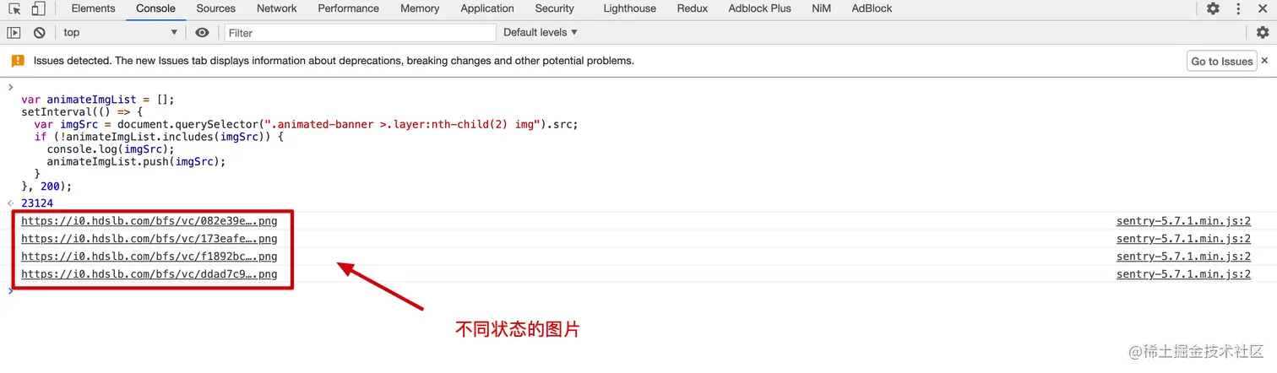The height and width of the screenshot is (373, 1277).
Task: Open the Network tab
Action: click(277, 8)
